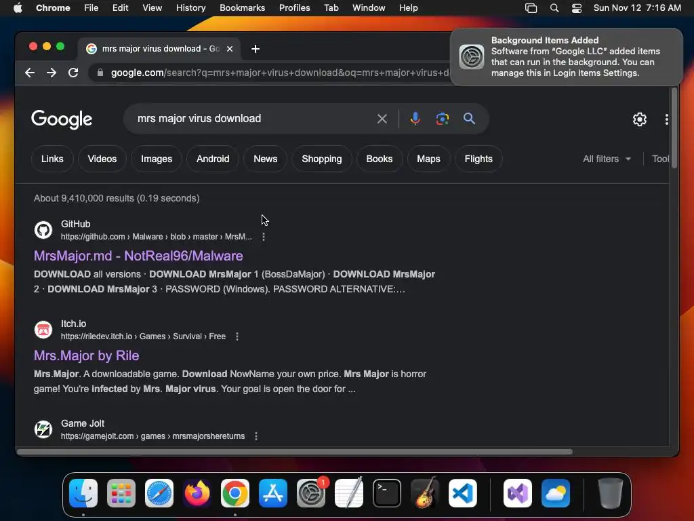The width and height of the screenshot is (694, 521).
Task: Click the results count text
Action: 117,199
